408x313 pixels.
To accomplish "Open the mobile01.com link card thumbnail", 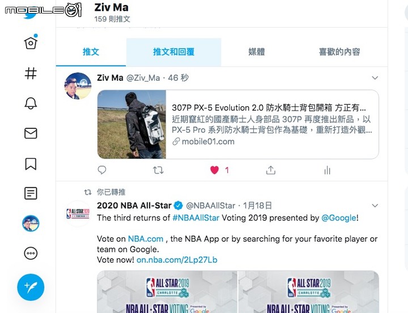I will tap(131, 124).
